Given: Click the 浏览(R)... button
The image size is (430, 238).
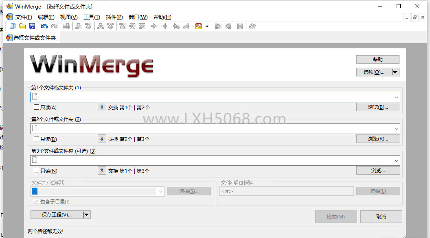Looking at the screenshot, I should click(x=378, y=139).
